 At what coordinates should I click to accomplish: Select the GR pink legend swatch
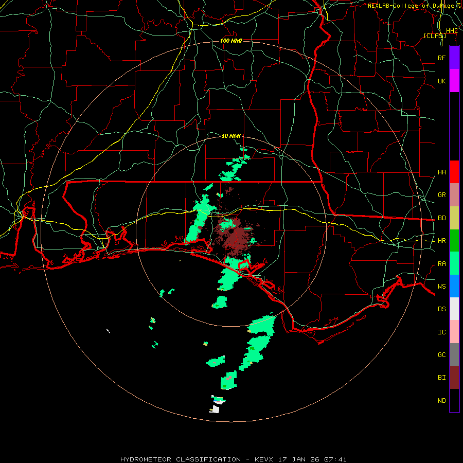coord(454,195)
